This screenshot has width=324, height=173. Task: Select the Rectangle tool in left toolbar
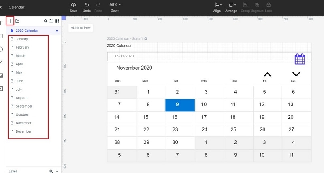1,36
